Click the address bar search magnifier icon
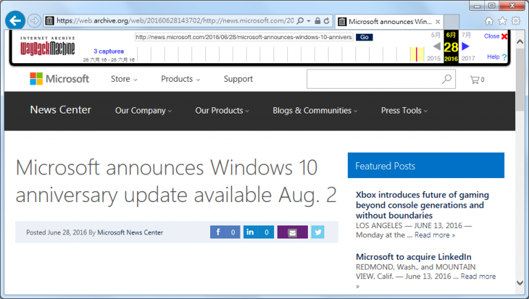Image resolution: width=529 pixels, height=299 pixels. (x=300, y=21)
